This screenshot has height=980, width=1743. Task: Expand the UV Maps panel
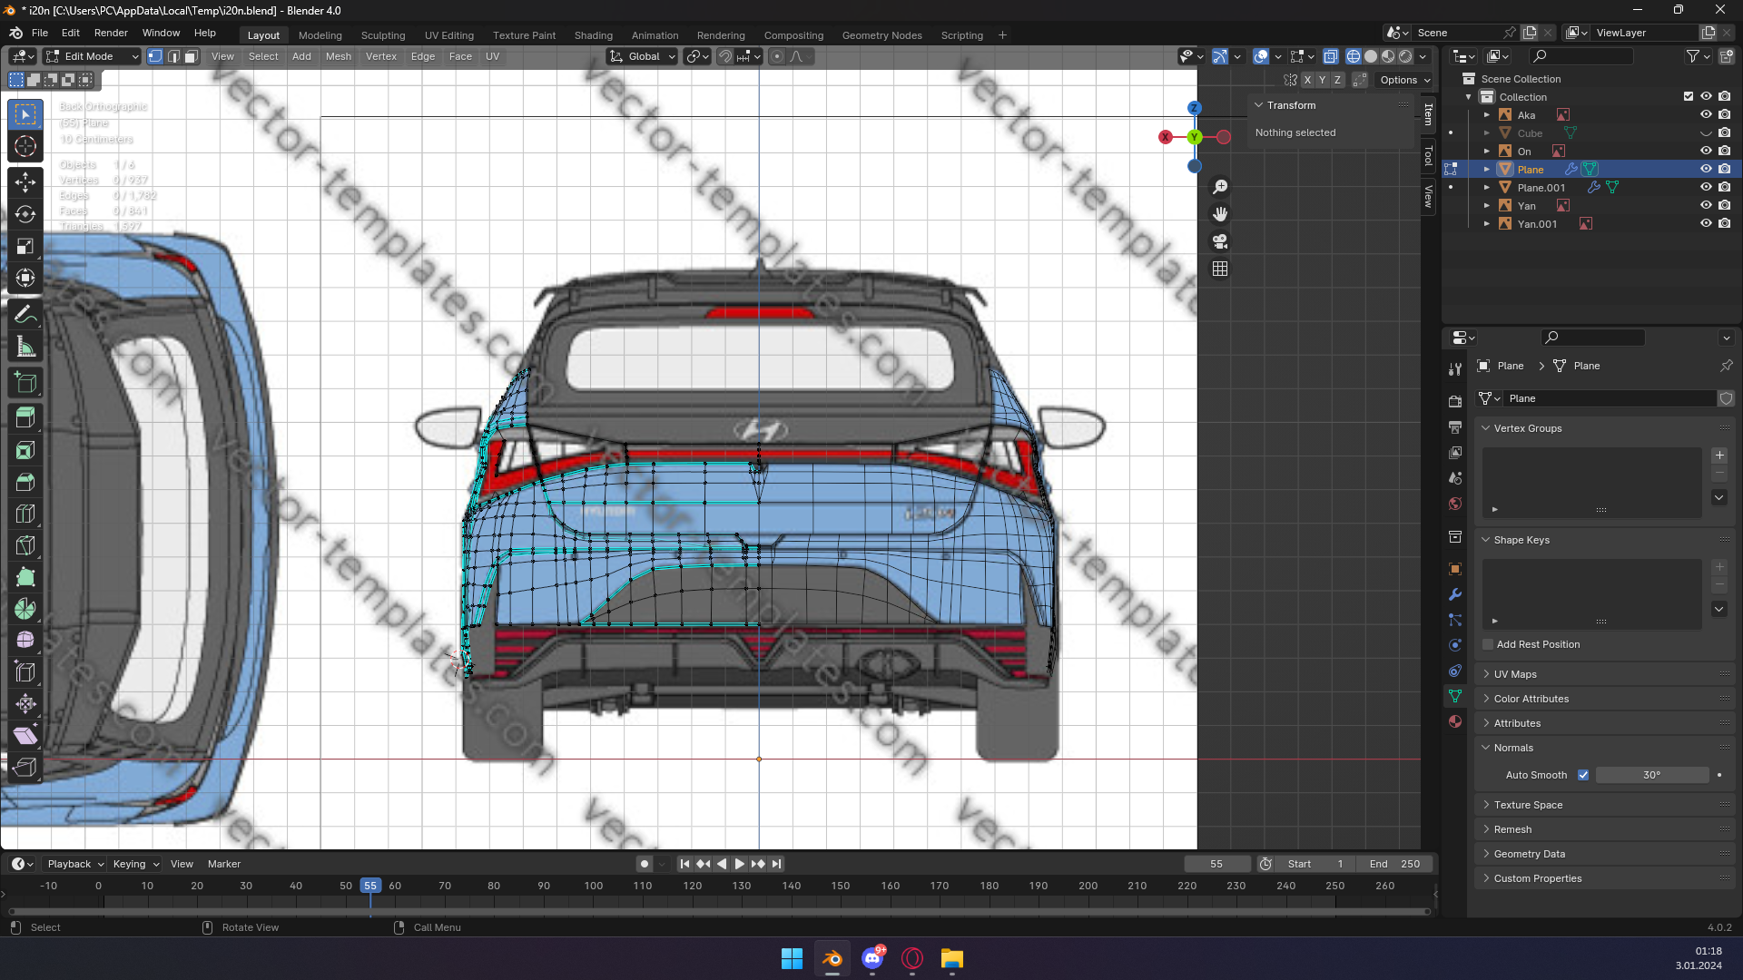click(x=1515, y=674)
